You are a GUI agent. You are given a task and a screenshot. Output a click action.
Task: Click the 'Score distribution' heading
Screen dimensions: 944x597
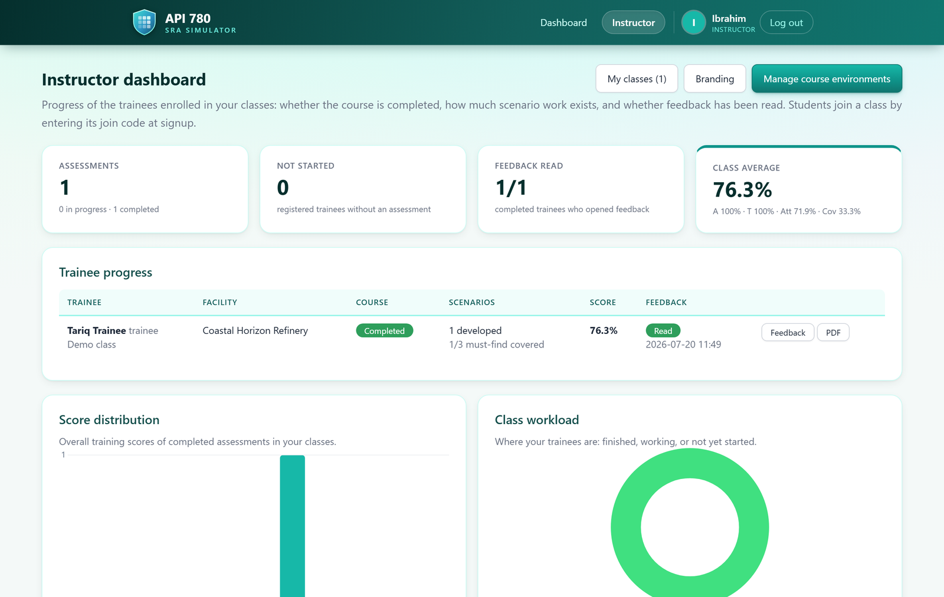tap(109, 420)
